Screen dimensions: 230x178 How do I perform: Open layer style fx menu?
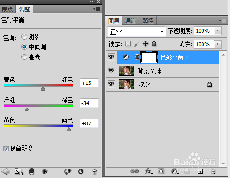[149, 171]
